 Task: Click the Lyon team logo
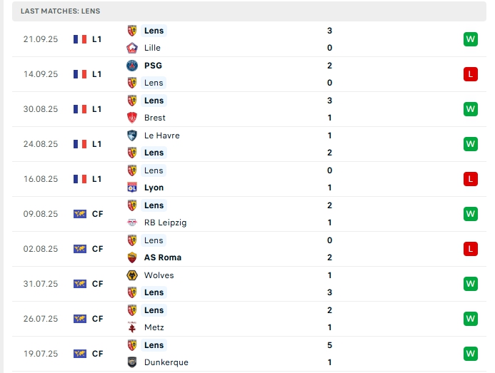click(132, 188)
